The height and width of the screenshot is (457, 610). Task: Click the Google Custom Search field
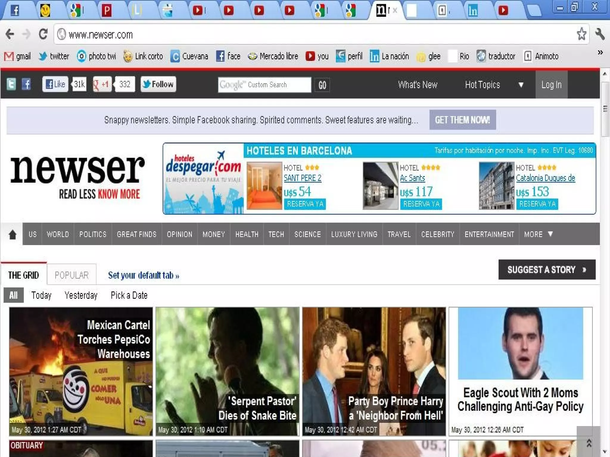click(x=264, y=85)
